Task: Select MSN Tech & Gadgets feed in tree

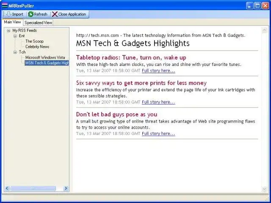Action: 47,63
